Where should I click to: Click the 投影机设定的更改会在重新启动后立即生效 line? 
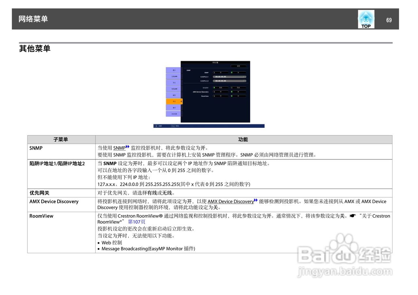click(x=146, y=229)
